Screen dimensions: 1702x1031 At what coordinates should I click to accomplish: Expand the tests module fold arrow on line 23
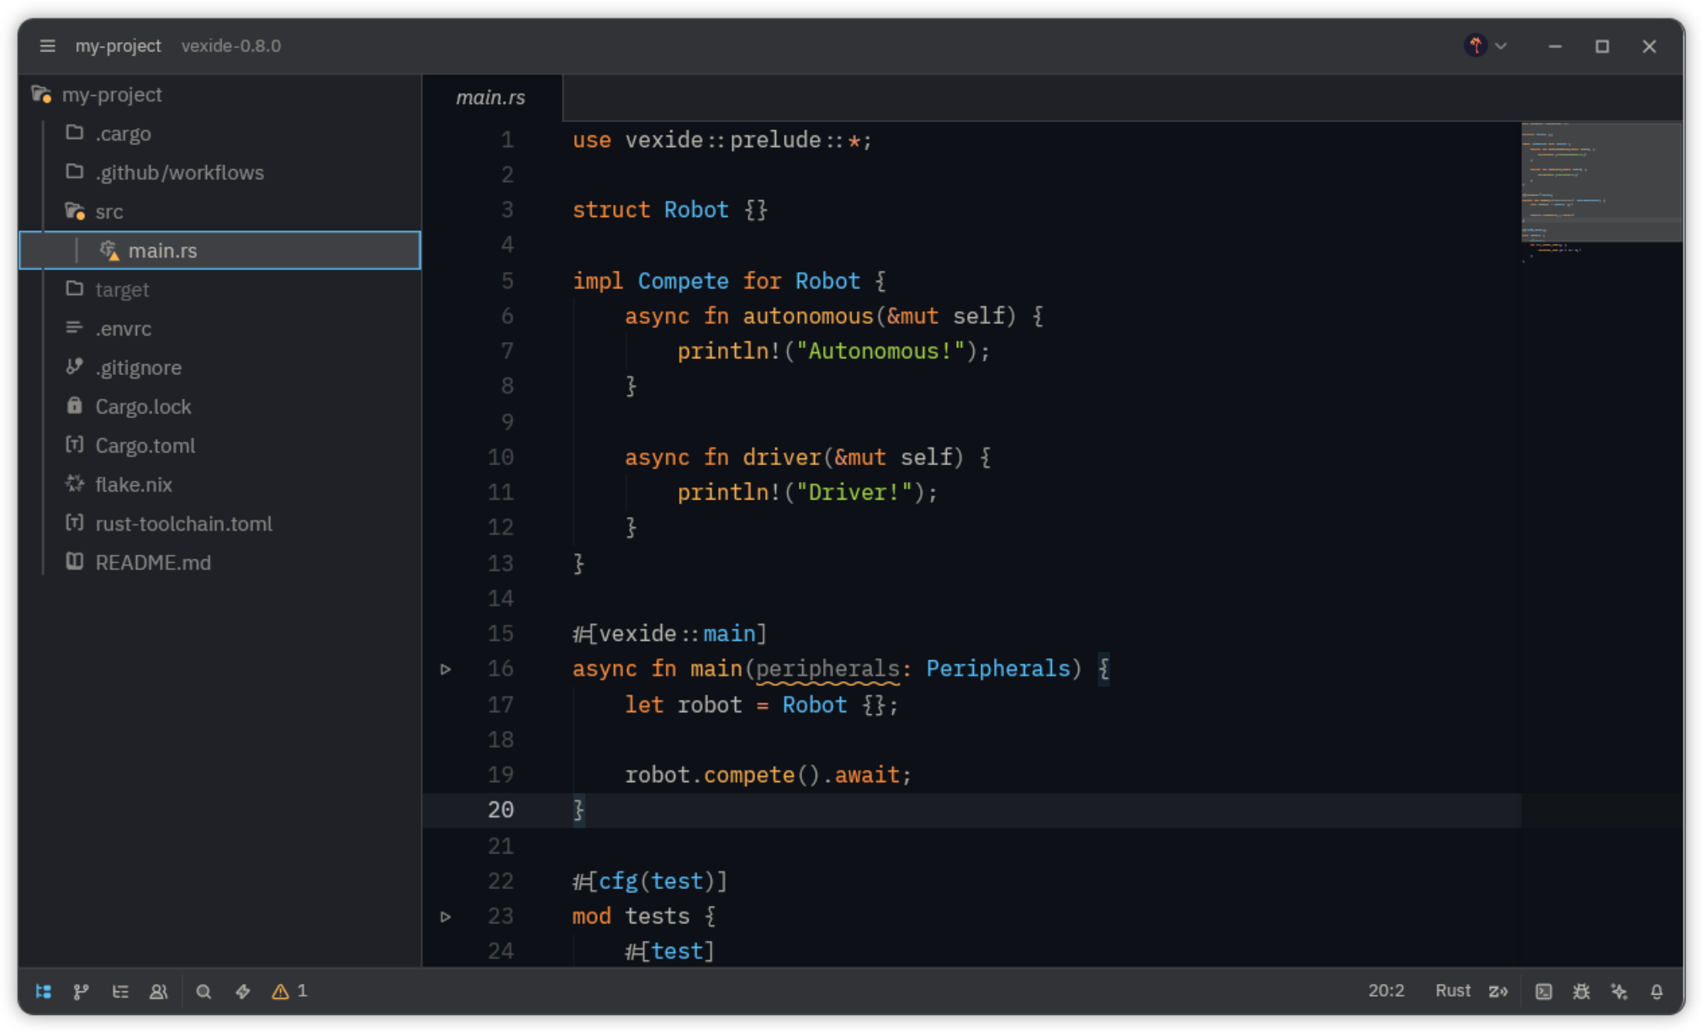click(446, 916)
